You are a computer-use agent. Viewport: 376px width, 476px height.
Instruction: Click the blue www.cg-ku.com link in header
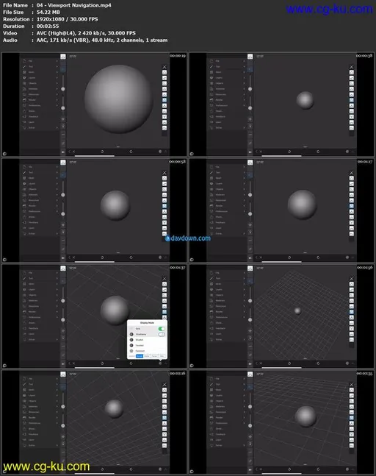click(x=329, y=9)
